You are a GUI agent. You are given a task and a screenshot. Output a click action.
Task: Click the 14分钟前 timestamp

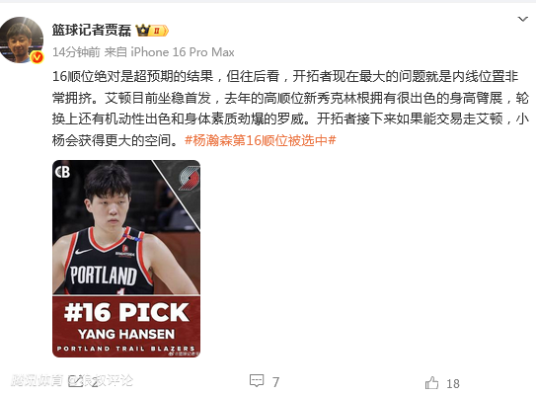76,52
